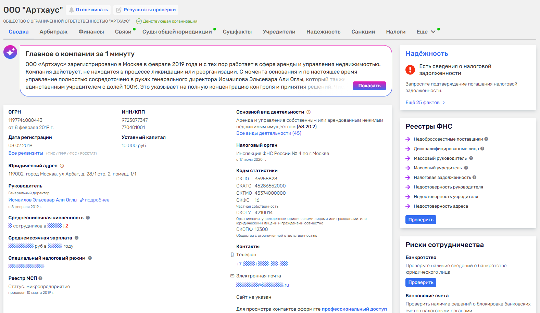This screenshot has height=313, width=540.
Task: Open the Учредители tab
Action: point(279,31)
